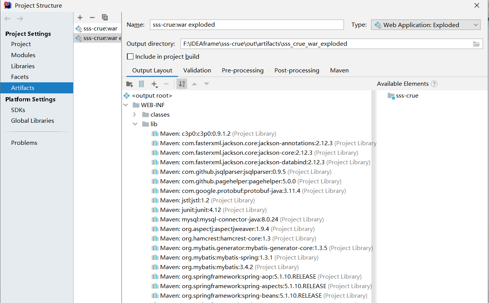Select spring-aop:5.1.10.RELEASE library entry
The width and height of the screenshot is (489, 303).
pyautogui.click(x=257, y=277)
